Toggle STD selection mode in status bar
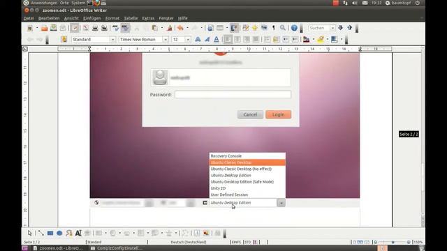This screenshot has width=447, height=251. pos(248,242)
